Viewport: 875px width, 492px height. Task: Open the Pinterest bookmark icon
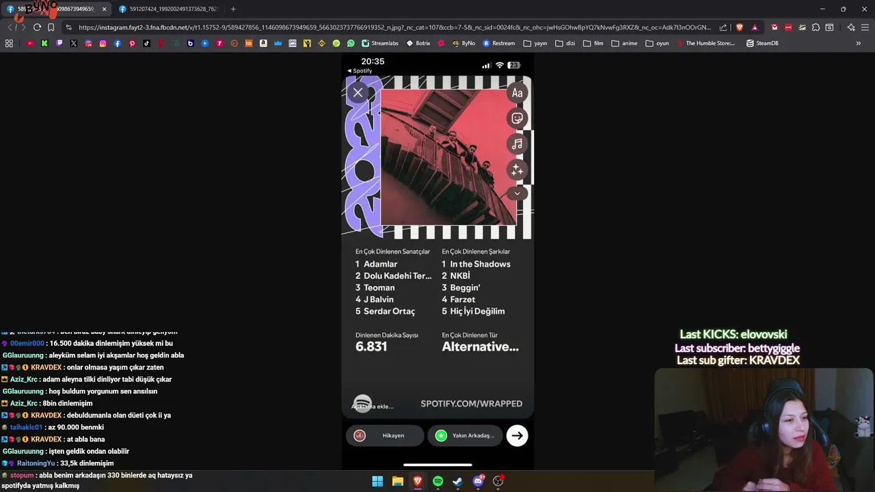[x=132, y=43]
